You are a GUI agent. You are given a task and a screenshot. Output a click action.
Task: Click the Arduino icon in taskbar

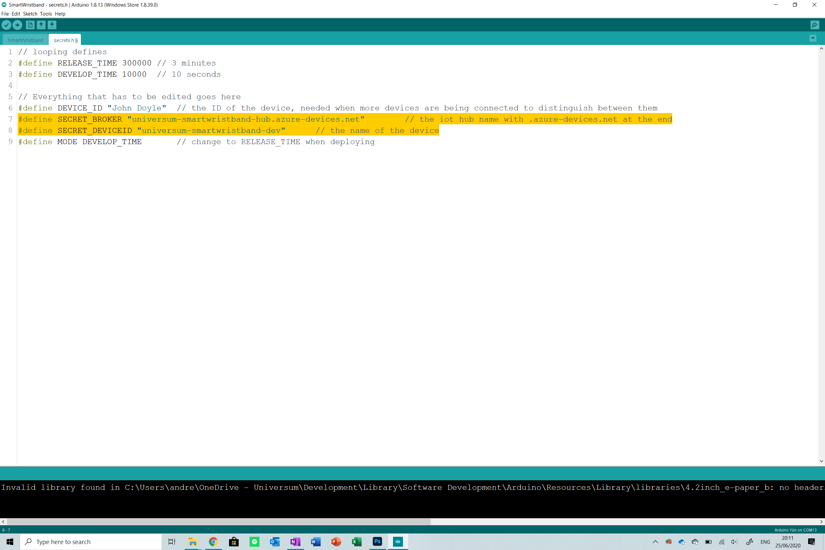coord(398,542)
